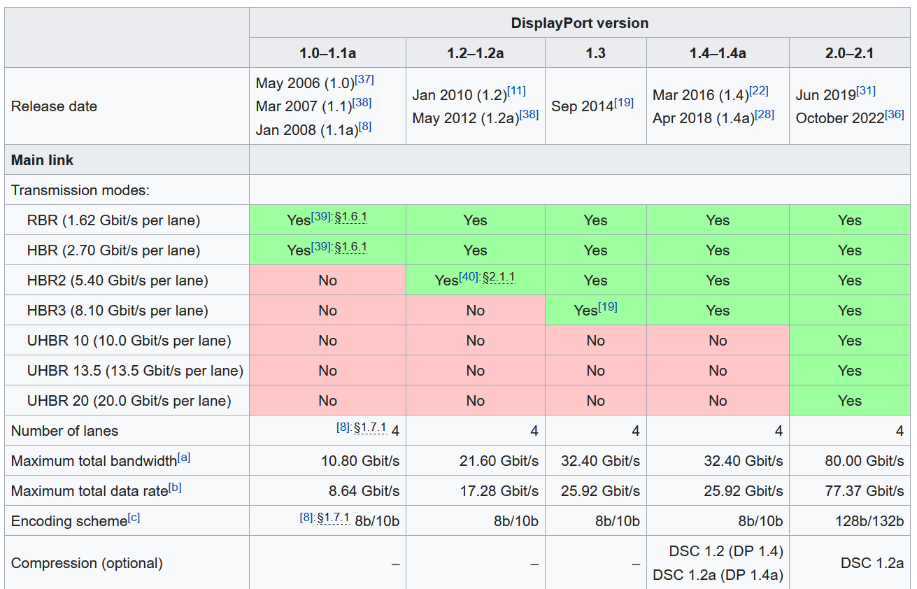The width and height of the screenshot is (917, 589).
Task: Click 'RBR (1.62 Gbit/s per lane)' row label
Action: [113, 220]
